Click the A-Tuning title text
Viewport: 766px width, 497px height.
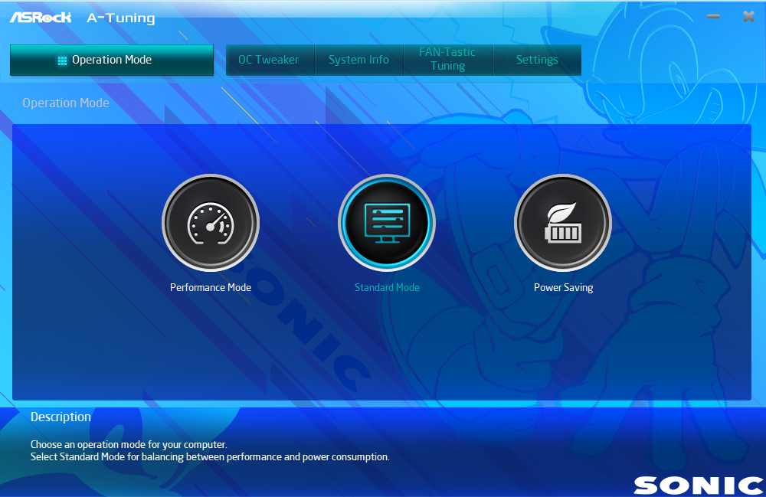(x=120, y=18)
